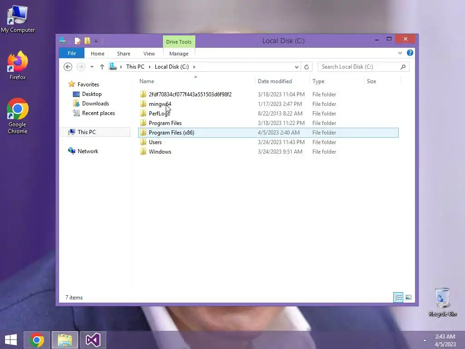Image resolution: width=465 pixels, height=349 pixels.
Task: Go up one folder level arrow
Action: [x=102, y=67]
